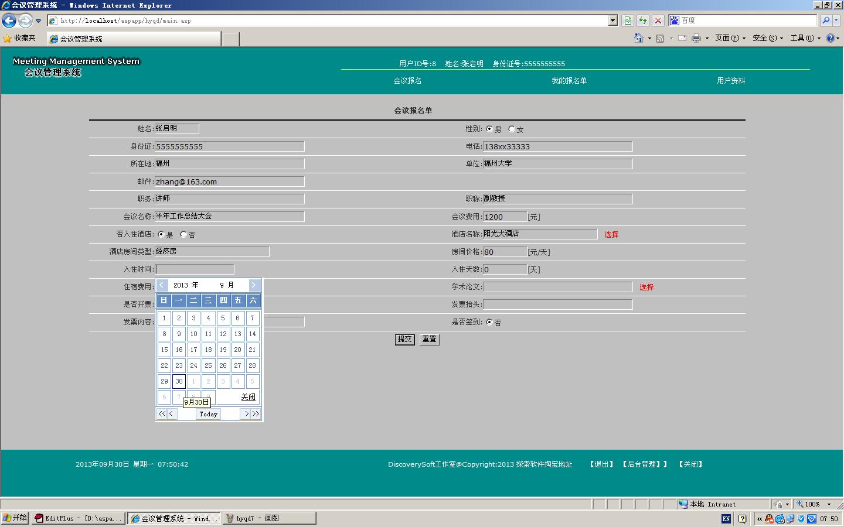Viewport: 844px width, 527px height.
Task: Open the 页面(P) menu
Action: [730, 38]
